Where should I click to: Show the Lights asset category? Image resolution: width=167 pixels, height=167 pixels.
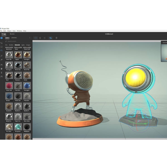coord(23,45)
